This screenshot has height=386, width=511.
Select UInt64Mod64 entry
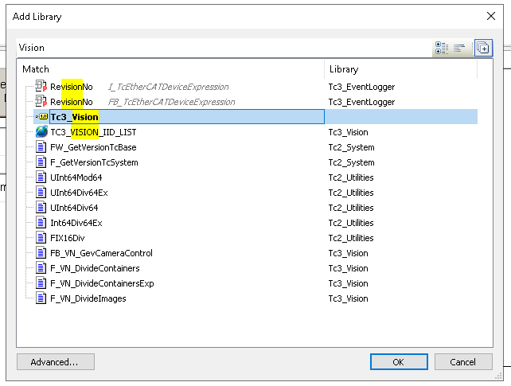76,177
